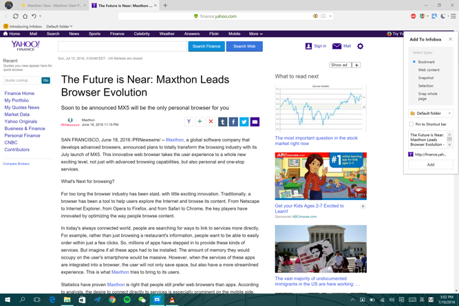Screen dimensions: 459x306
Task: Open the Market Data sidebar link
Action: pos(17,114)
